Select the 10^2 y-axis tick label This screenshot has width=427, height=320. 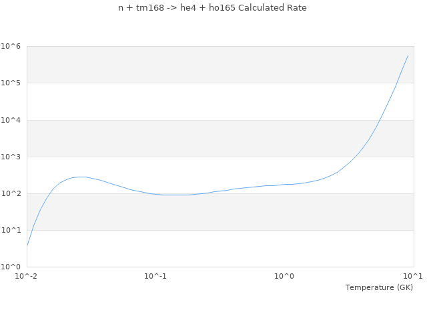coord(12,193)
